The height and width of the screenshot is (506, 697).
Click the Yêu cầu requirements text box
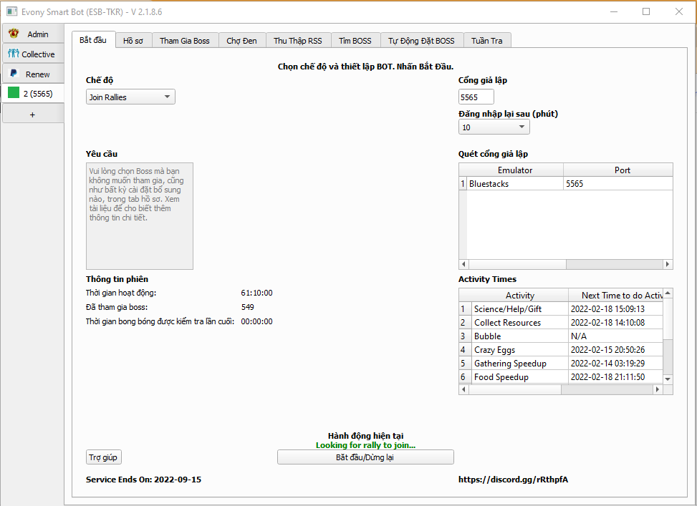click(x=140, y=216)
